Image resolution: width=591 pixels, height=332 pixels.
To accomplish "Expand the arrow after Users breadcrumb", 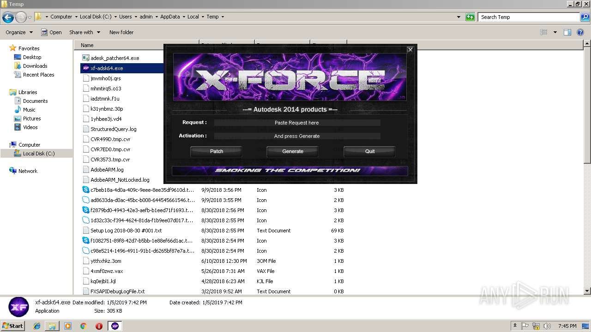I will pyautogui.click(x=135, y=17).
